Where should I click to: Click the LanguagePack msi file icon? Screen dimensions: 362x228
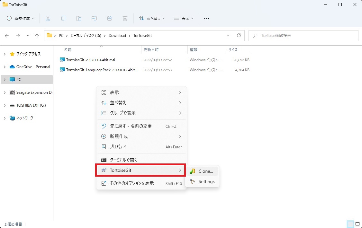point(62,70)
